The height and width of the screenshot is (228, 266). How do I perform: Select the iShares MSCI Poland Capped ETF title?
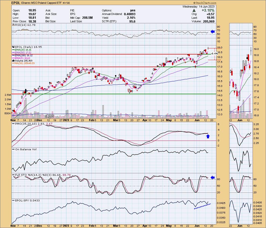[41, 3]
